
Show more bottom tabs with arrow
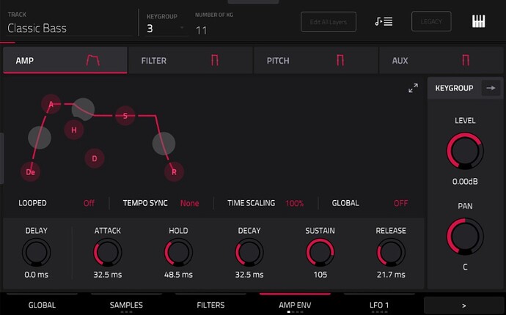[464, 305]
